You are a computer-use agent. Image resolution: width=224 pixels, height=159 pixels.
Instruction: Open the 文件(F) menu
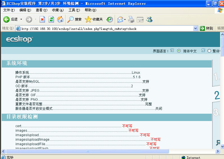pyautogui.click(x=9, y=10)
